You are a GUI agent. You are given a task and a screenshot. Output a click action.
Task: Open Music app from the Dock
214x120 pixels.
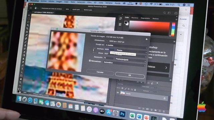coord(89,109)
